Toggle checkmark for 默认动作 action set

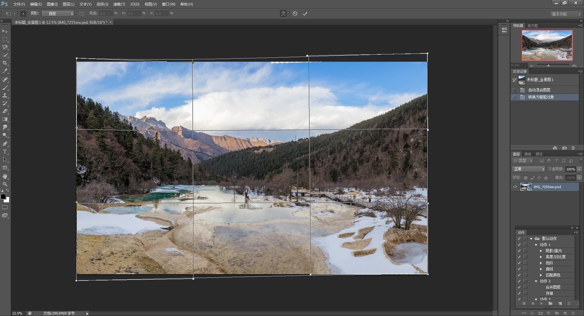[519, 238]
